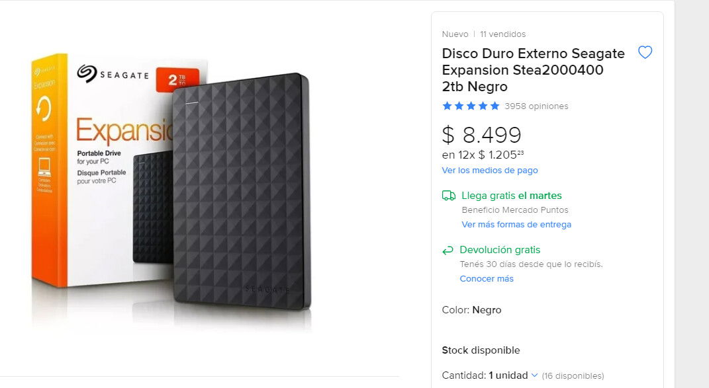Open 'Ver los medios de pago' link

[490, 171]
